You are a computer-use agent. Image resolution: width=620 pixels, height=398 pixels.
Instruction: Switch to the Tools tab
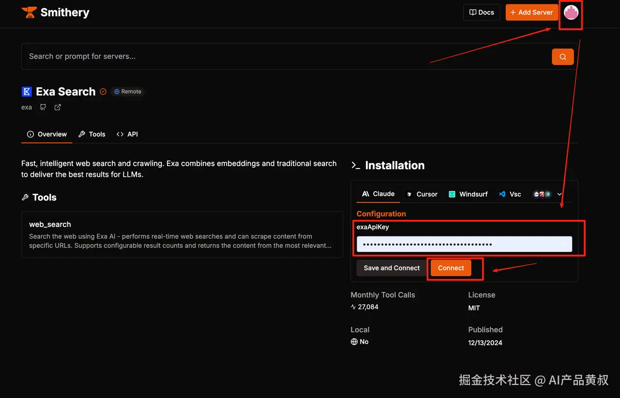pos(92,134)
